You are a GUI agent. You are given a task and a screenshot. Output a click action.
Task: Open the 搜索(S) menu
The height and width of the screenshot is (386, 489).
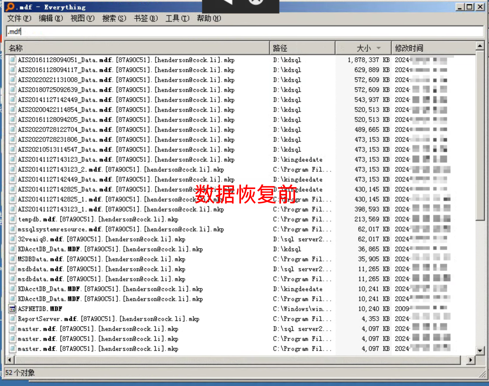(x=114, y=18)
